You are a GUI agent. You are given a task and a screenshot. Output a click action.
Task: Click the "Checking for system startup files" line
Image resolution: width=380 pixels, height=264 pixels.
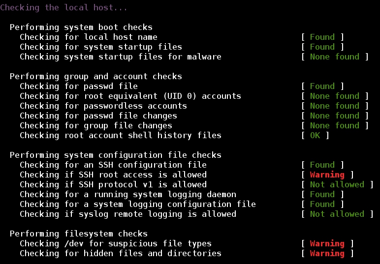tap(100, 47)
